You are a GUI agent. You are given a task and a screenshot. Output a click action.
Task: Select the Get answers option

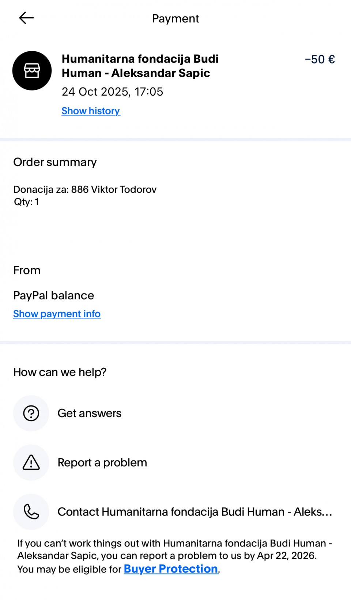pyautogui.click(x=89, y=413)
